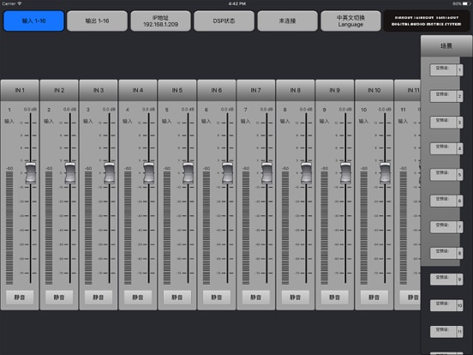Screen dimensions: 473x355
Task: Tap the 0.0 dB value on channel 5
Action: coord(188,109)
